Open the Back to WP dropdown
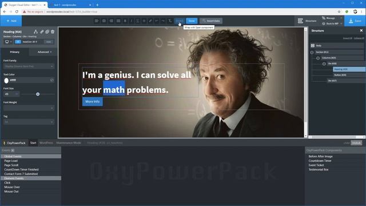The height and width of the screenshot is (206, 366). (332, 23)
